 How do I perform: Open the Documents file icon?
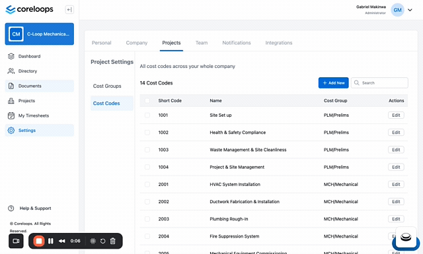point(11,86)
